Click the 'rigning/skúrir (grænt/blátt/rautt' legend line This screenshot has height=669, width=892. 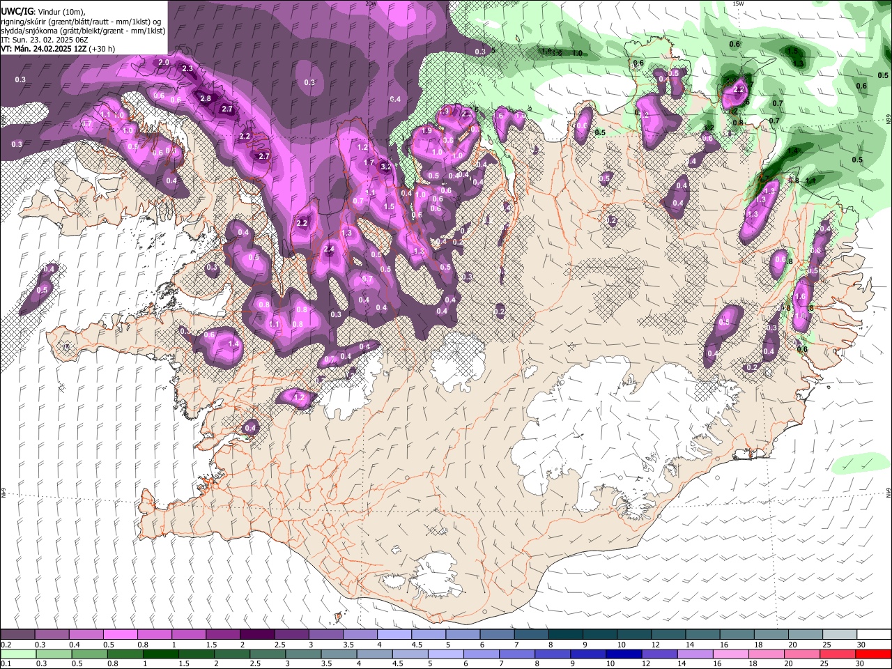pyautogui.click(x=82, y=22)
